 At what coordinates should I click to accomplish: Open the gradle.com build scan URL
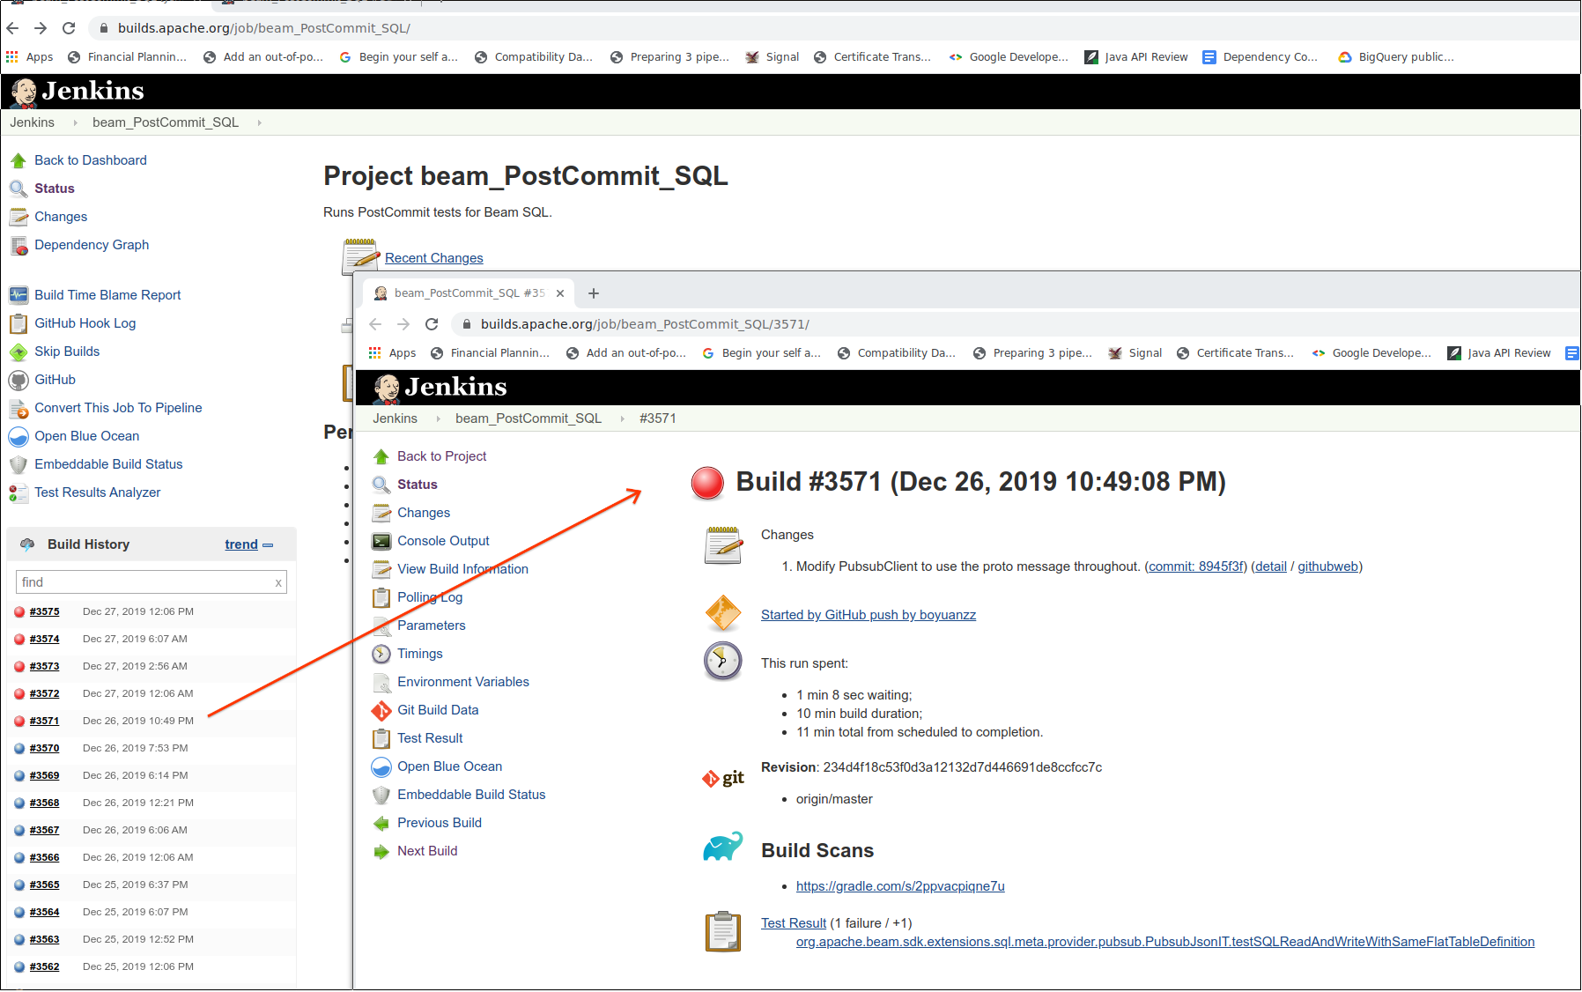(900, 886)
